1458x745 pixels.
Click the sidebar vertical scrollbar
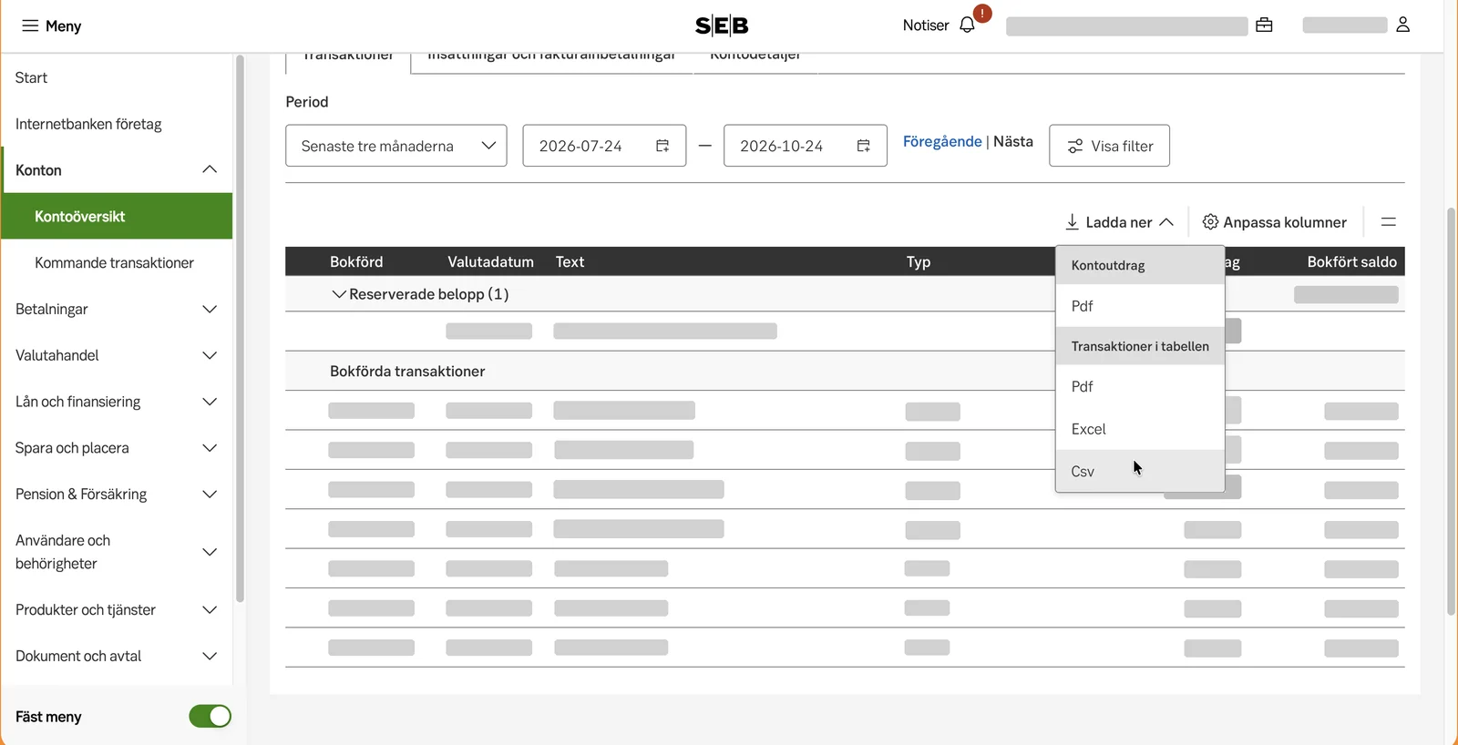(x=240, y=328)
